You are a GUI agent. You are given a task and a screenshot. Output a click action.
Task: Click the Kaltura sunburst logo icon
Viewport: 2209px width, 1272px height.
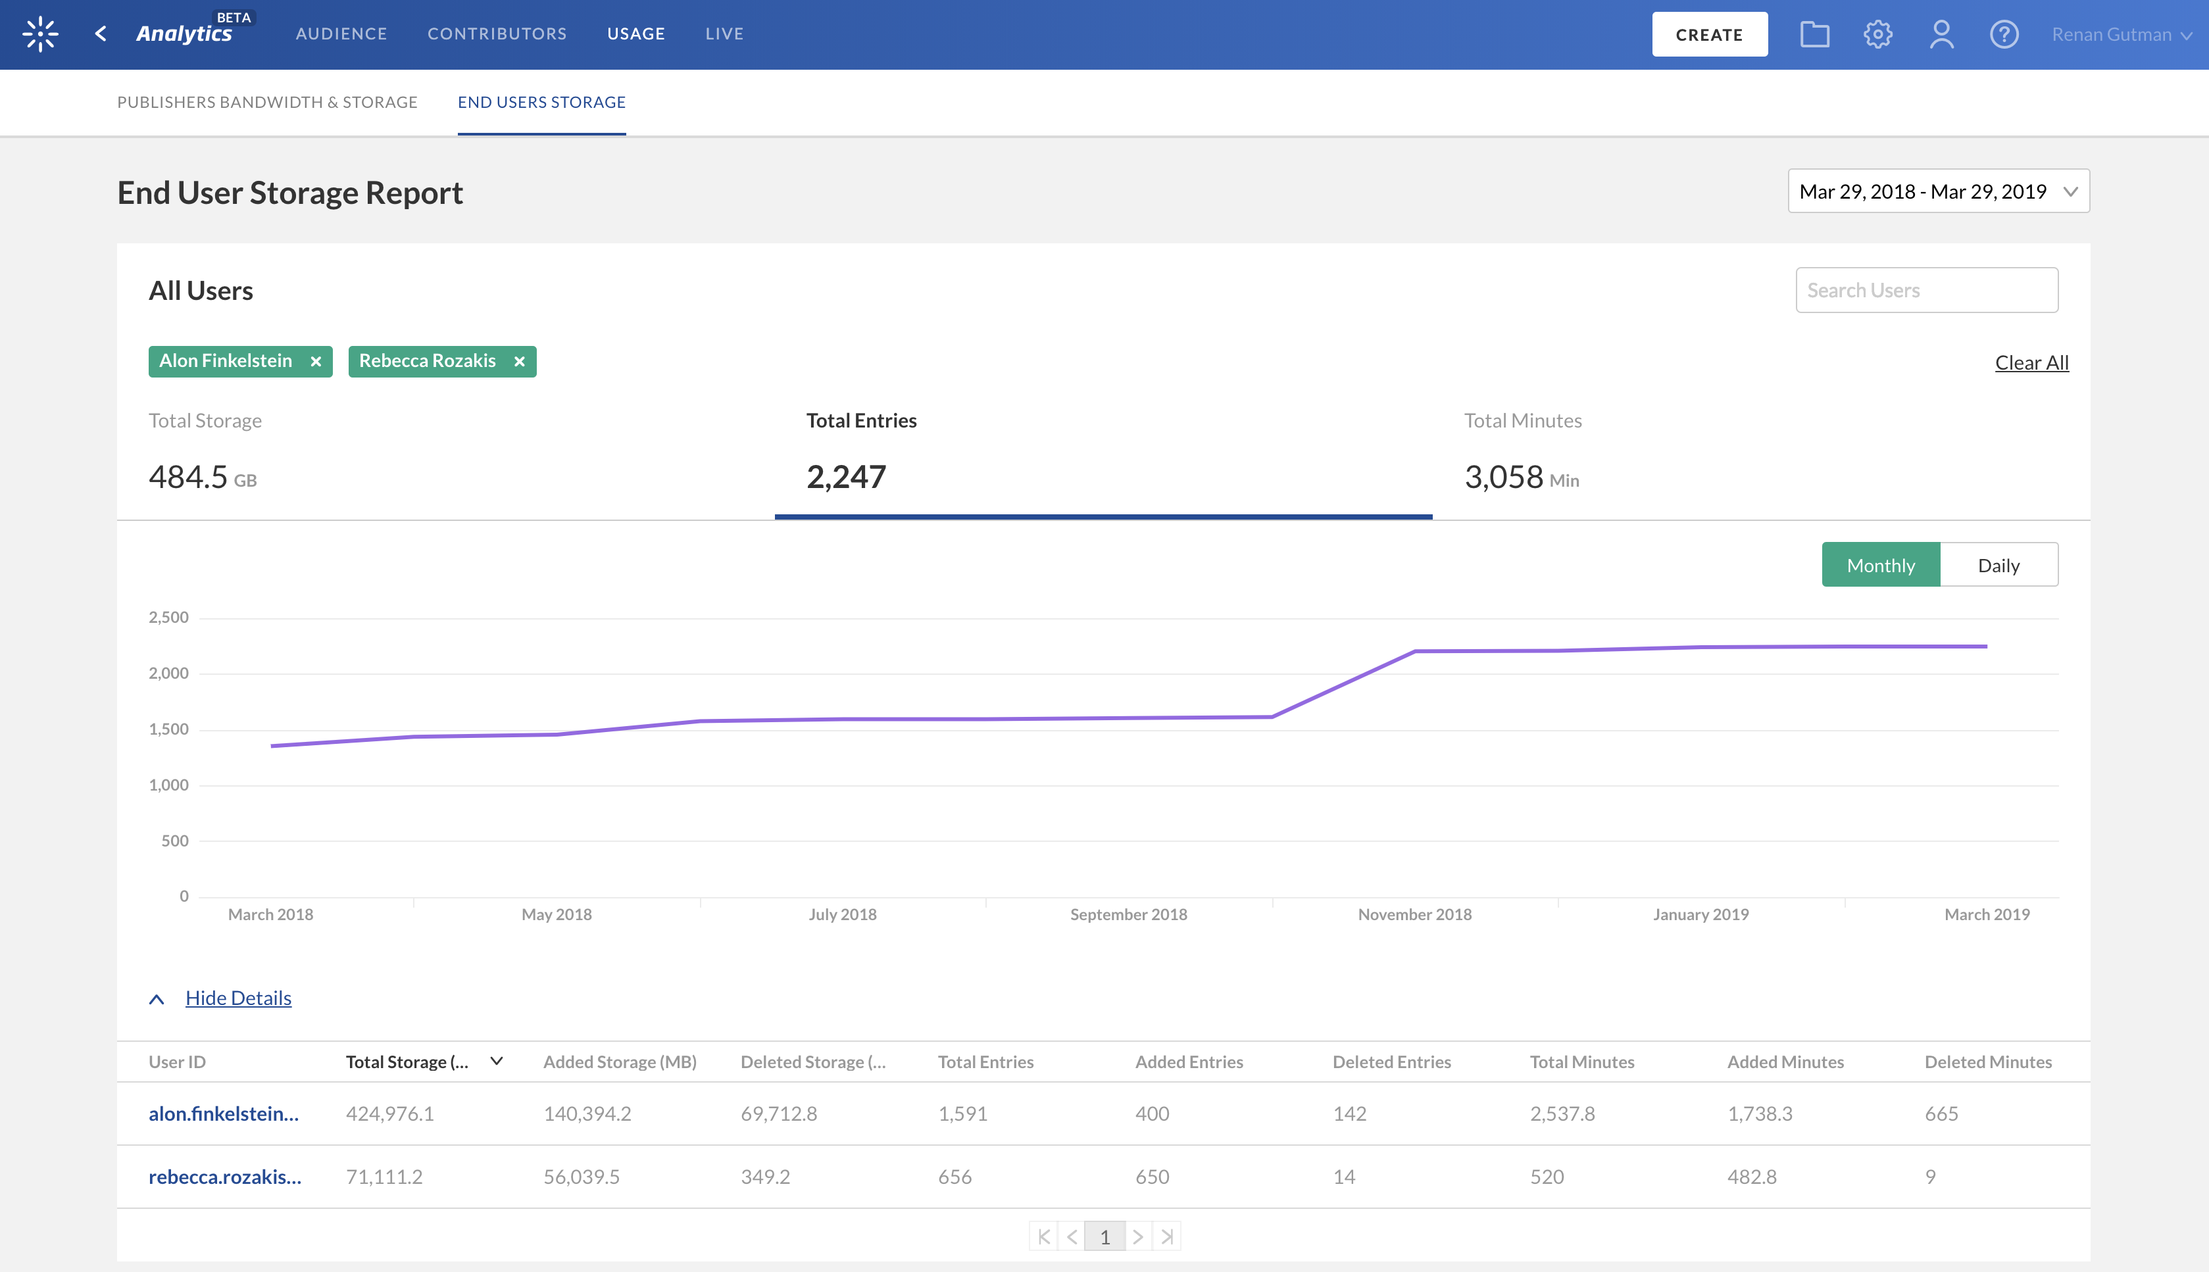[40, 34]
